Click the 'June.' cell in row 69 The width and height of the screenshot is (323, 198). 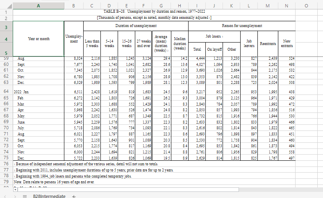(39, 122)
